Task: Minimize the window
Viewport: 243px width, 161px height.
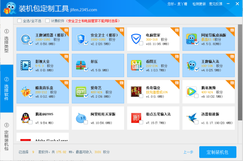Action: coord(228,4)
